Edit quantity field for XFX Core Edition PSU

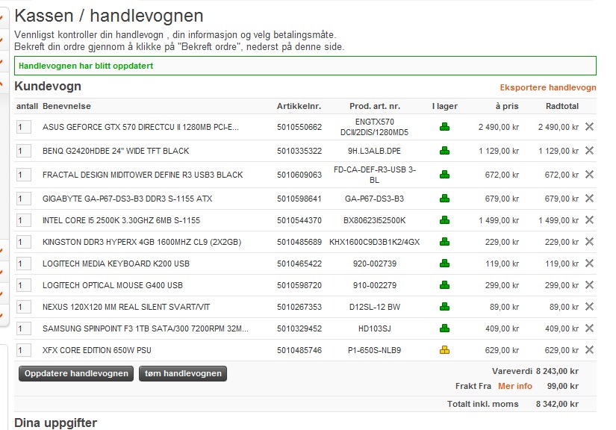(x=24, y=350)
